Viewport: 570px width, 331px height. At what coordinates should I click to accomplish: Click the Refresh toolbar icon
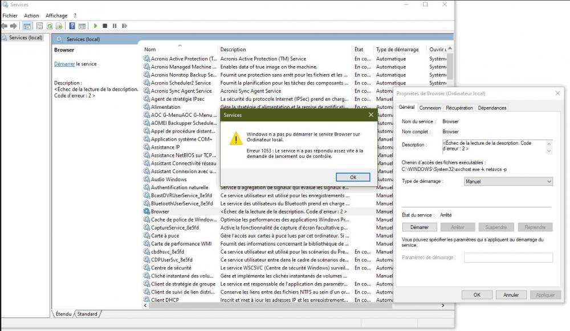pyautogui.click(x=50, y=26)
